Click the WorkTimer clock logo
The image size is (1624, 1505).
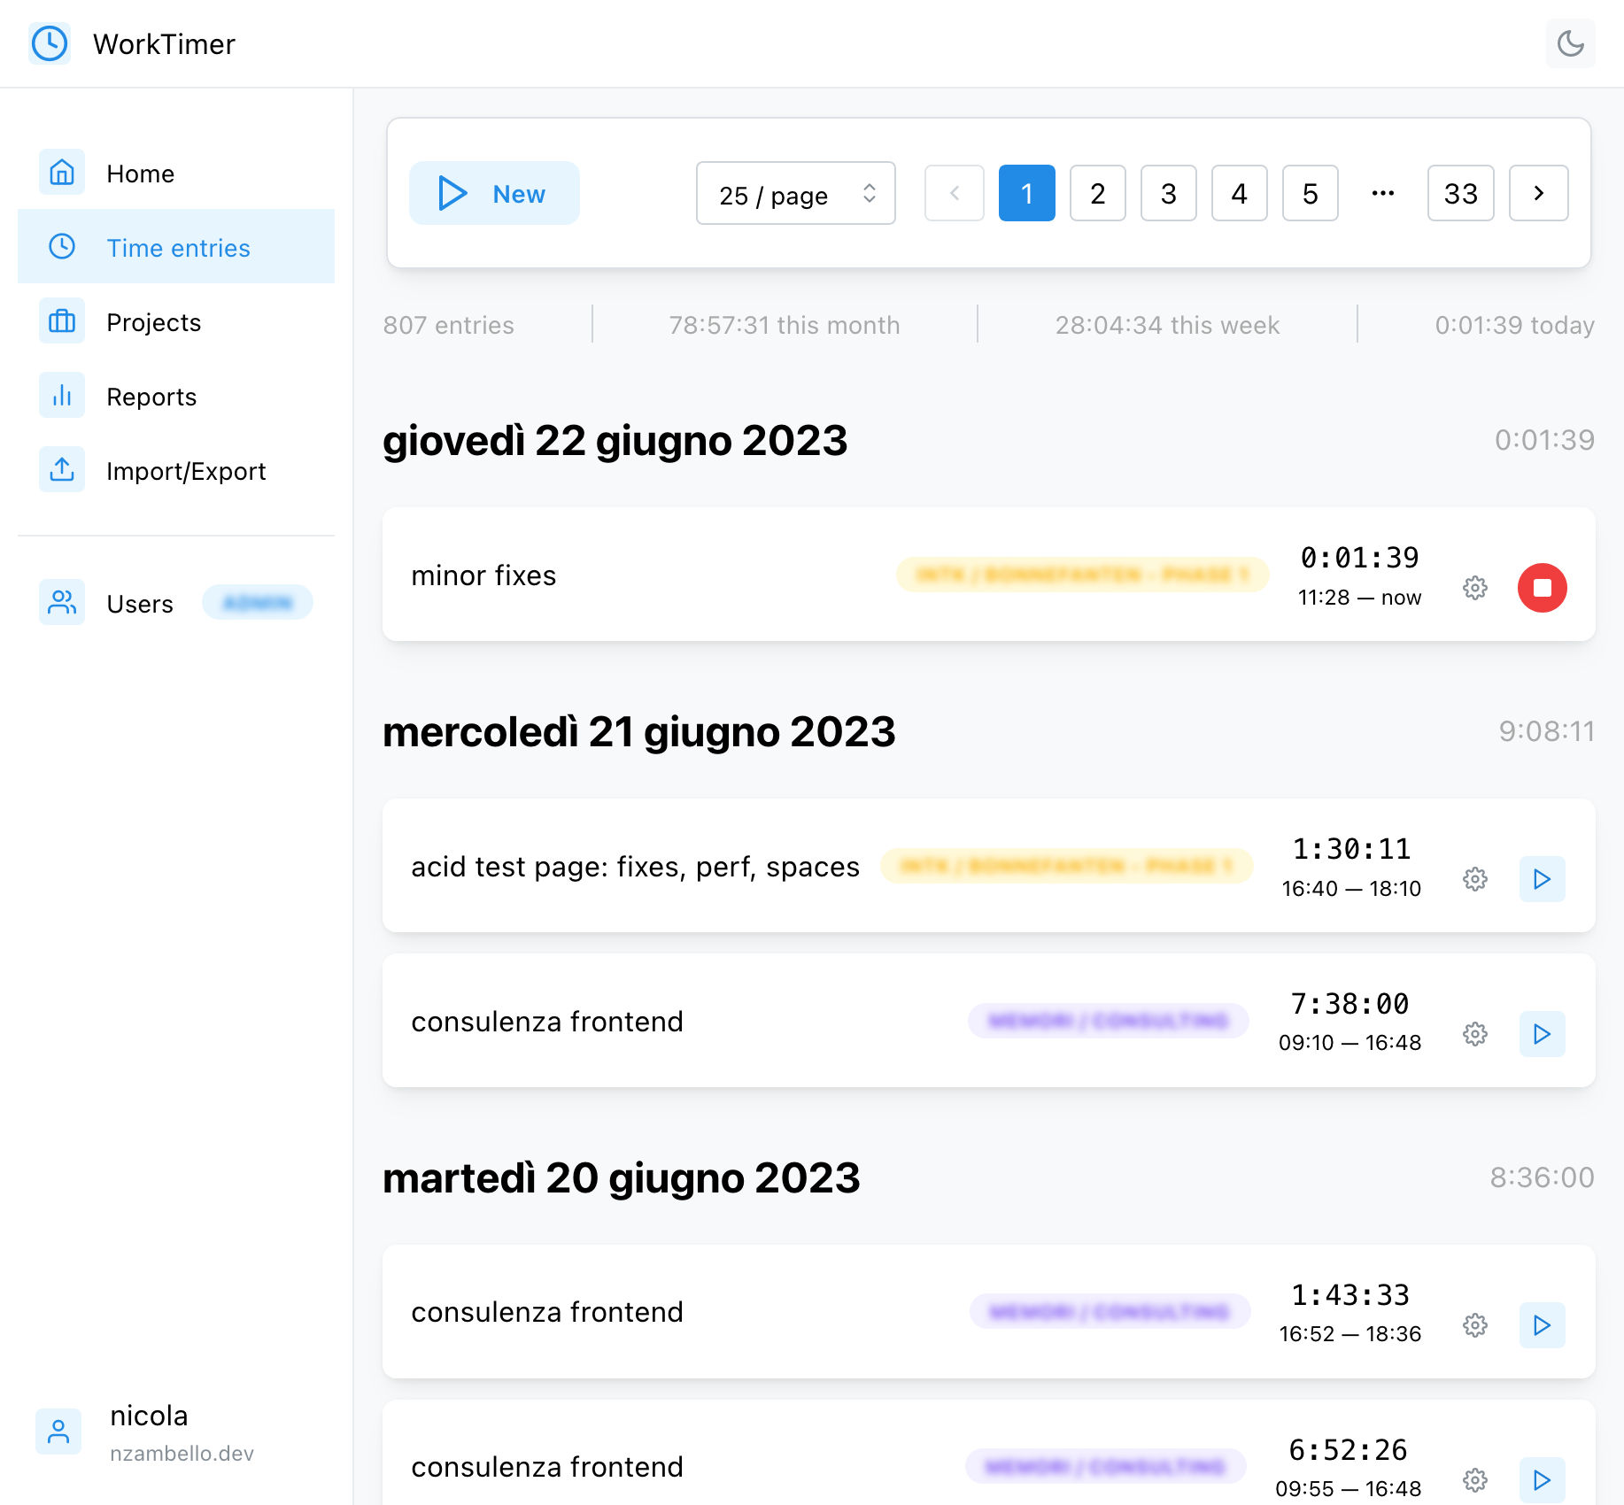pos(50,43)
